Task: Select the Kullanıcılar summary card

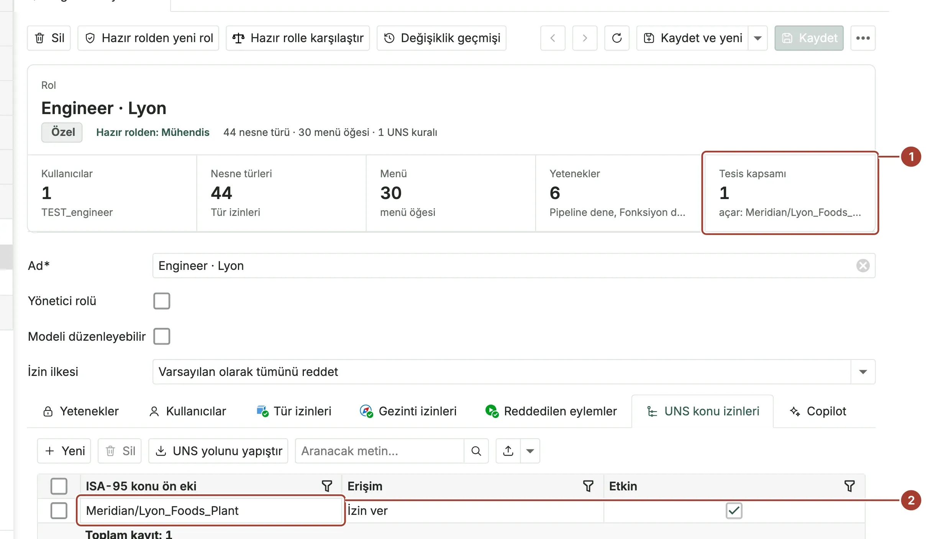Action: (112, 193)
